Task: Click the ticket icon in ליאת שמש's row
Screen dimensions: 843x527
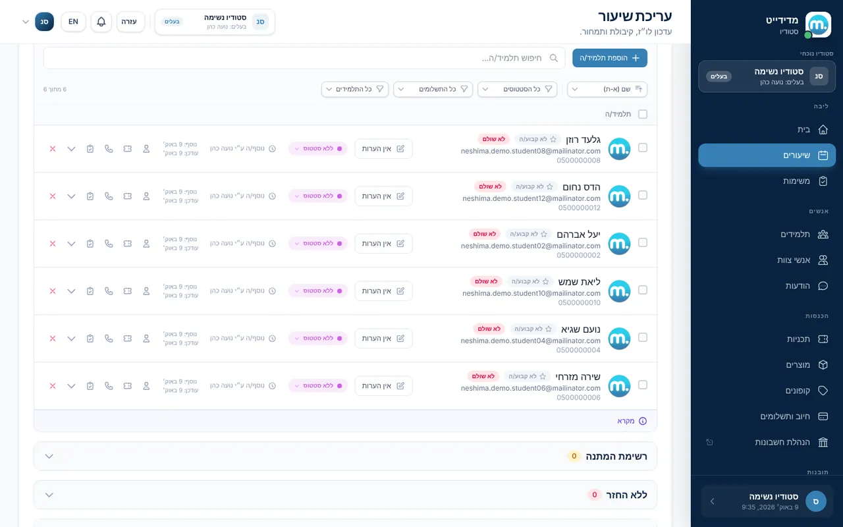Action: [x=127, y=291]
